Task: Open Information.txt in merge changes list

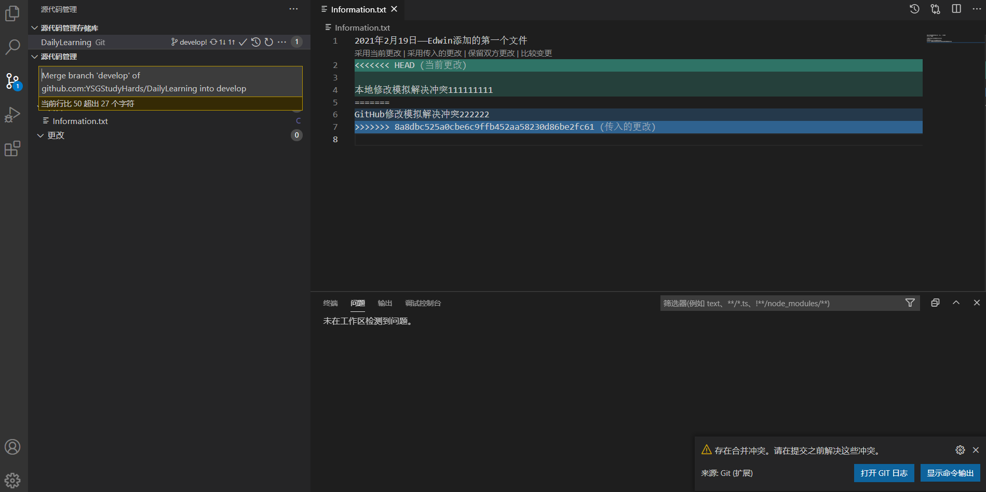Action: tap(80, 121)
